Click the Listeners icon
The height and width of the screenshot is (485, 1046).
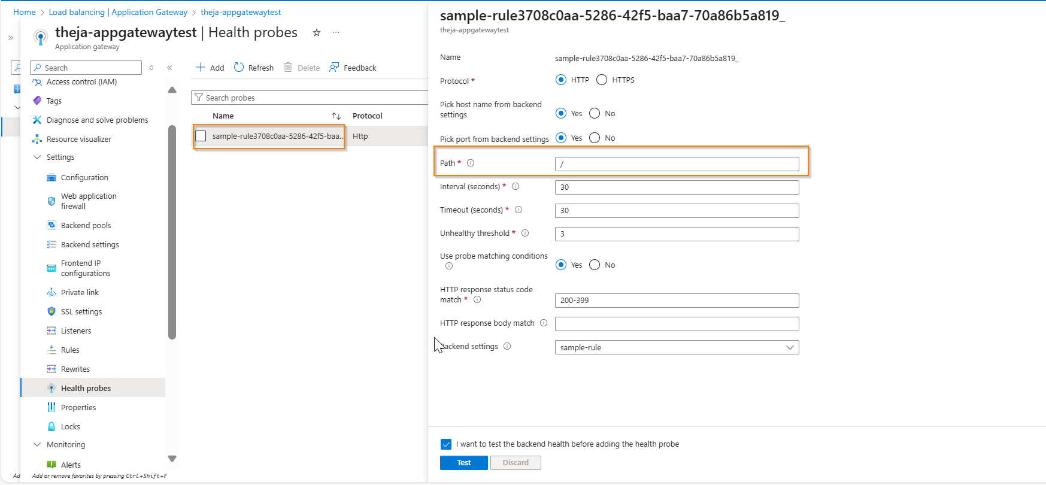[x=51, y=331]
